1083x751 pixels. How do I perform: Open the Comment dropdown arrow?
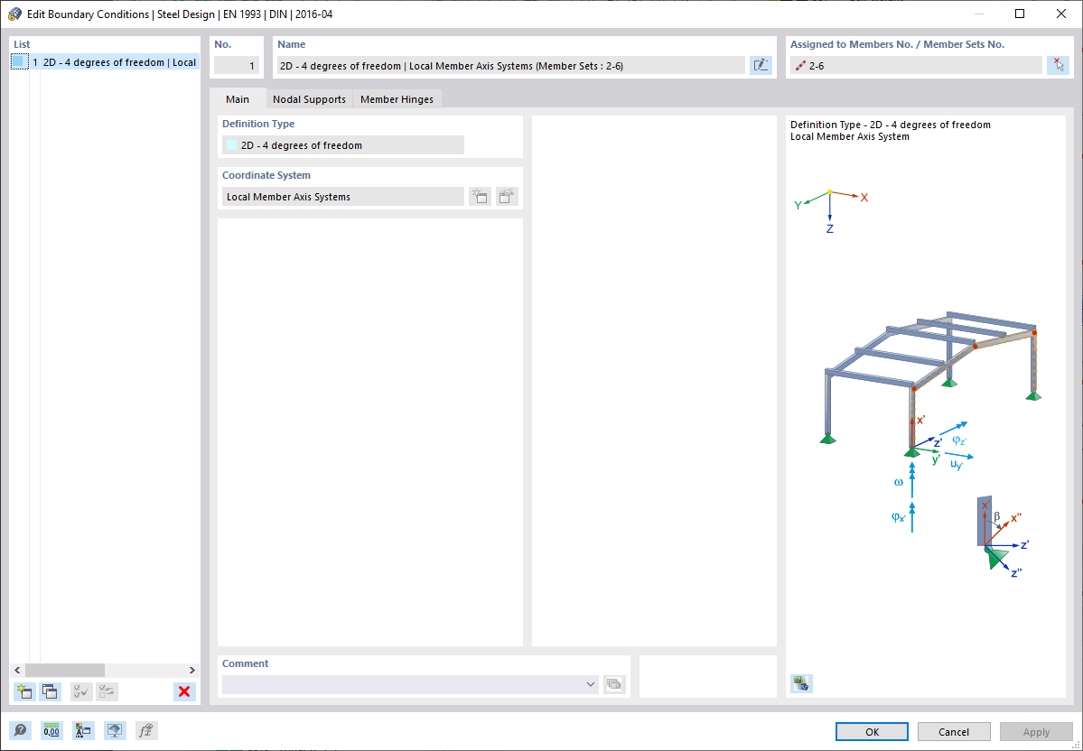pos(591,684)
